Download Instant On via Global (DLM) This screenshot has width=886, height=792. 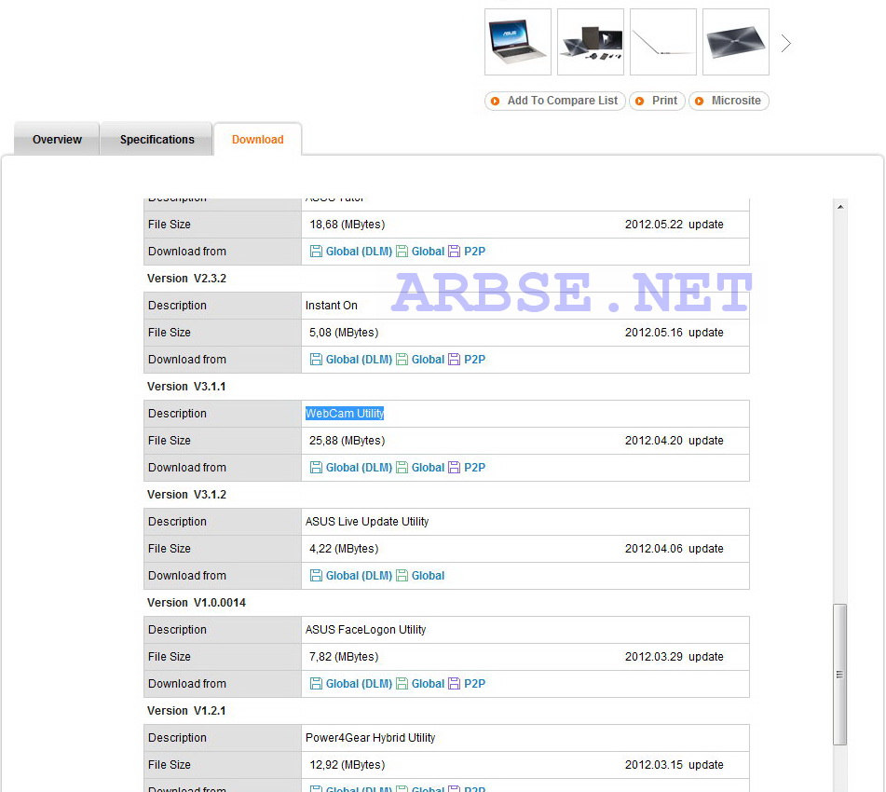359,360
